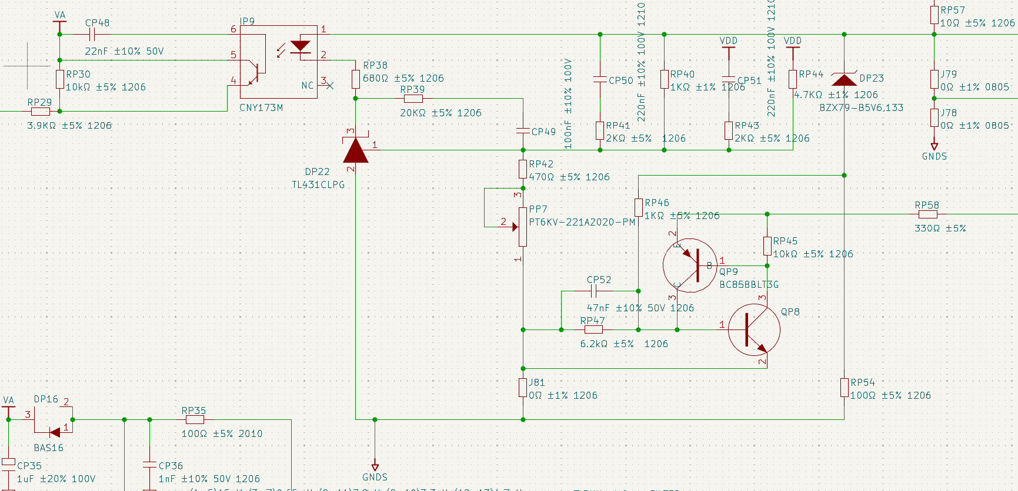Click the GNDS symbol at bottom center
Image resolution: width=1018 pixels, height=491 pixels.
(x=375, y=468)
